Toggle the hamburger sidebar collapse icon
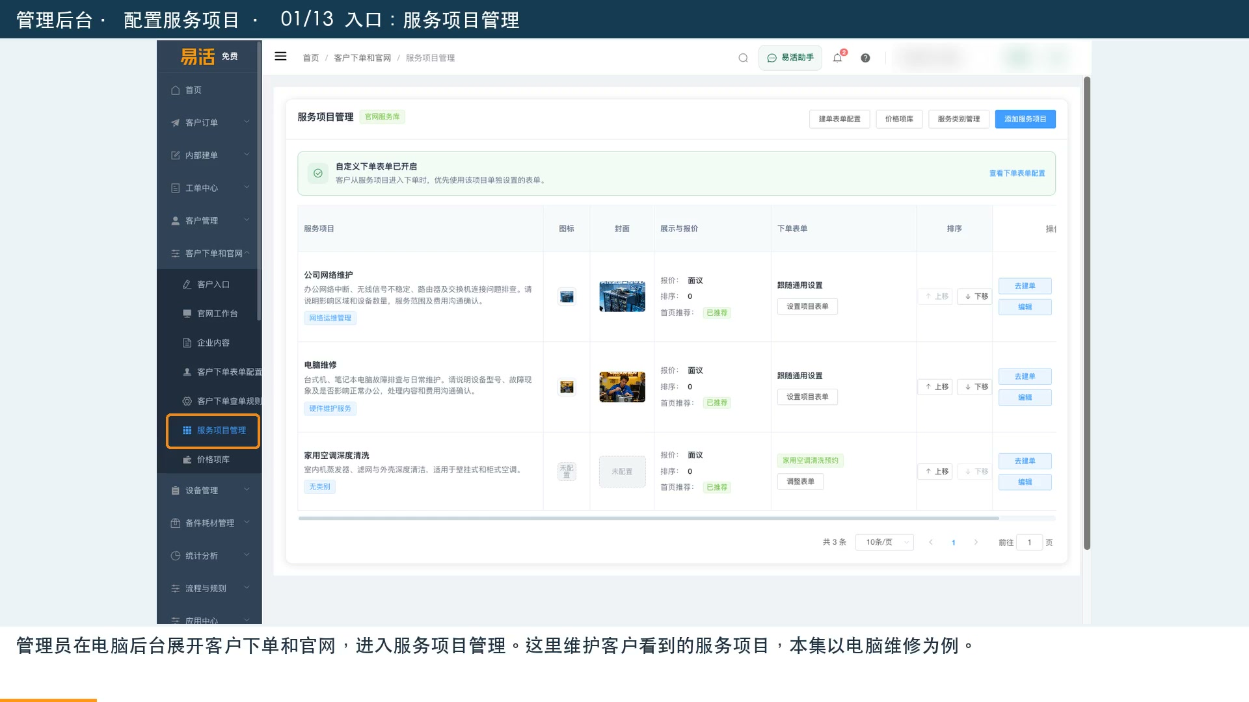 pos(280,57)
